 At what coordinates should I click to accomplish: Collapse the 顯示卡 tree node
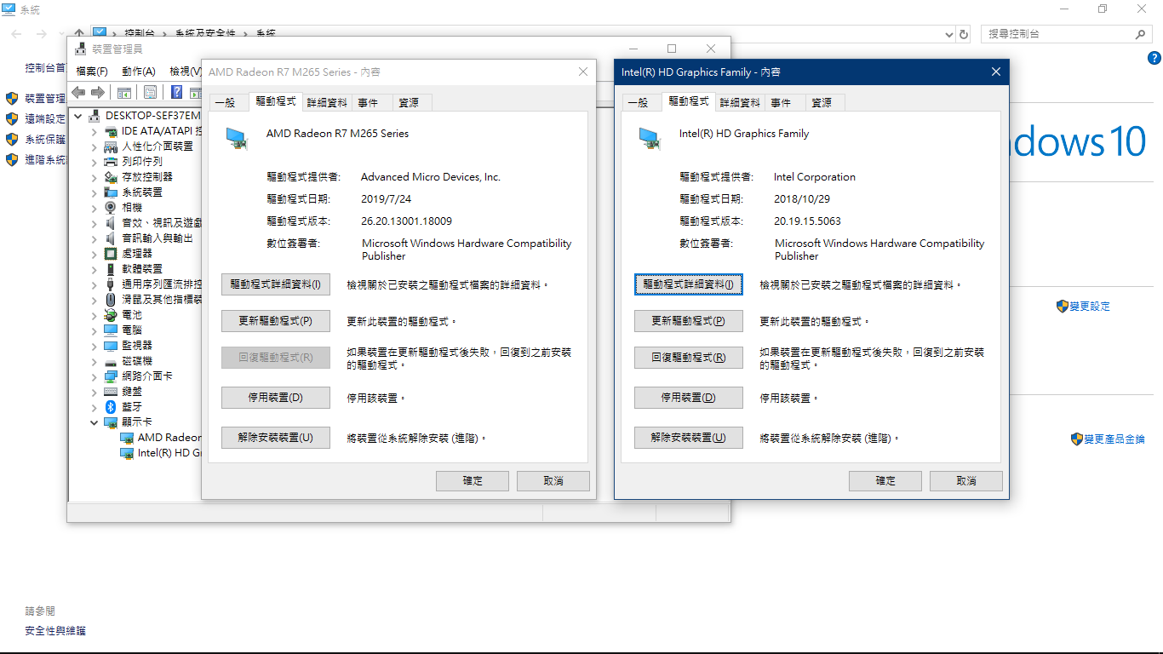95,422
